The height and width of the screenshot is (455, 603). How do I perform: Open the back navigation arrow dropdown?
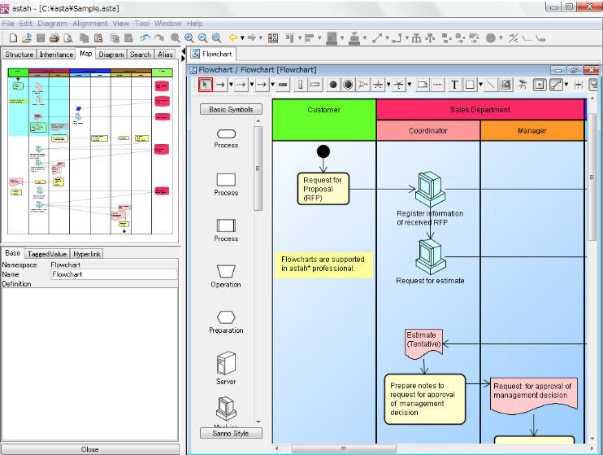pyautogui.click(x=242, y=38)
